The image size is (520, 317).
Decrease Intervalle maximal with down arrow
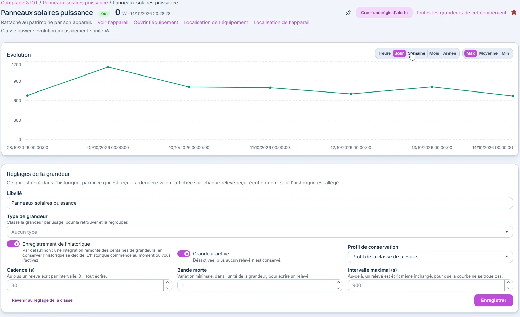[x=509, y=288]
